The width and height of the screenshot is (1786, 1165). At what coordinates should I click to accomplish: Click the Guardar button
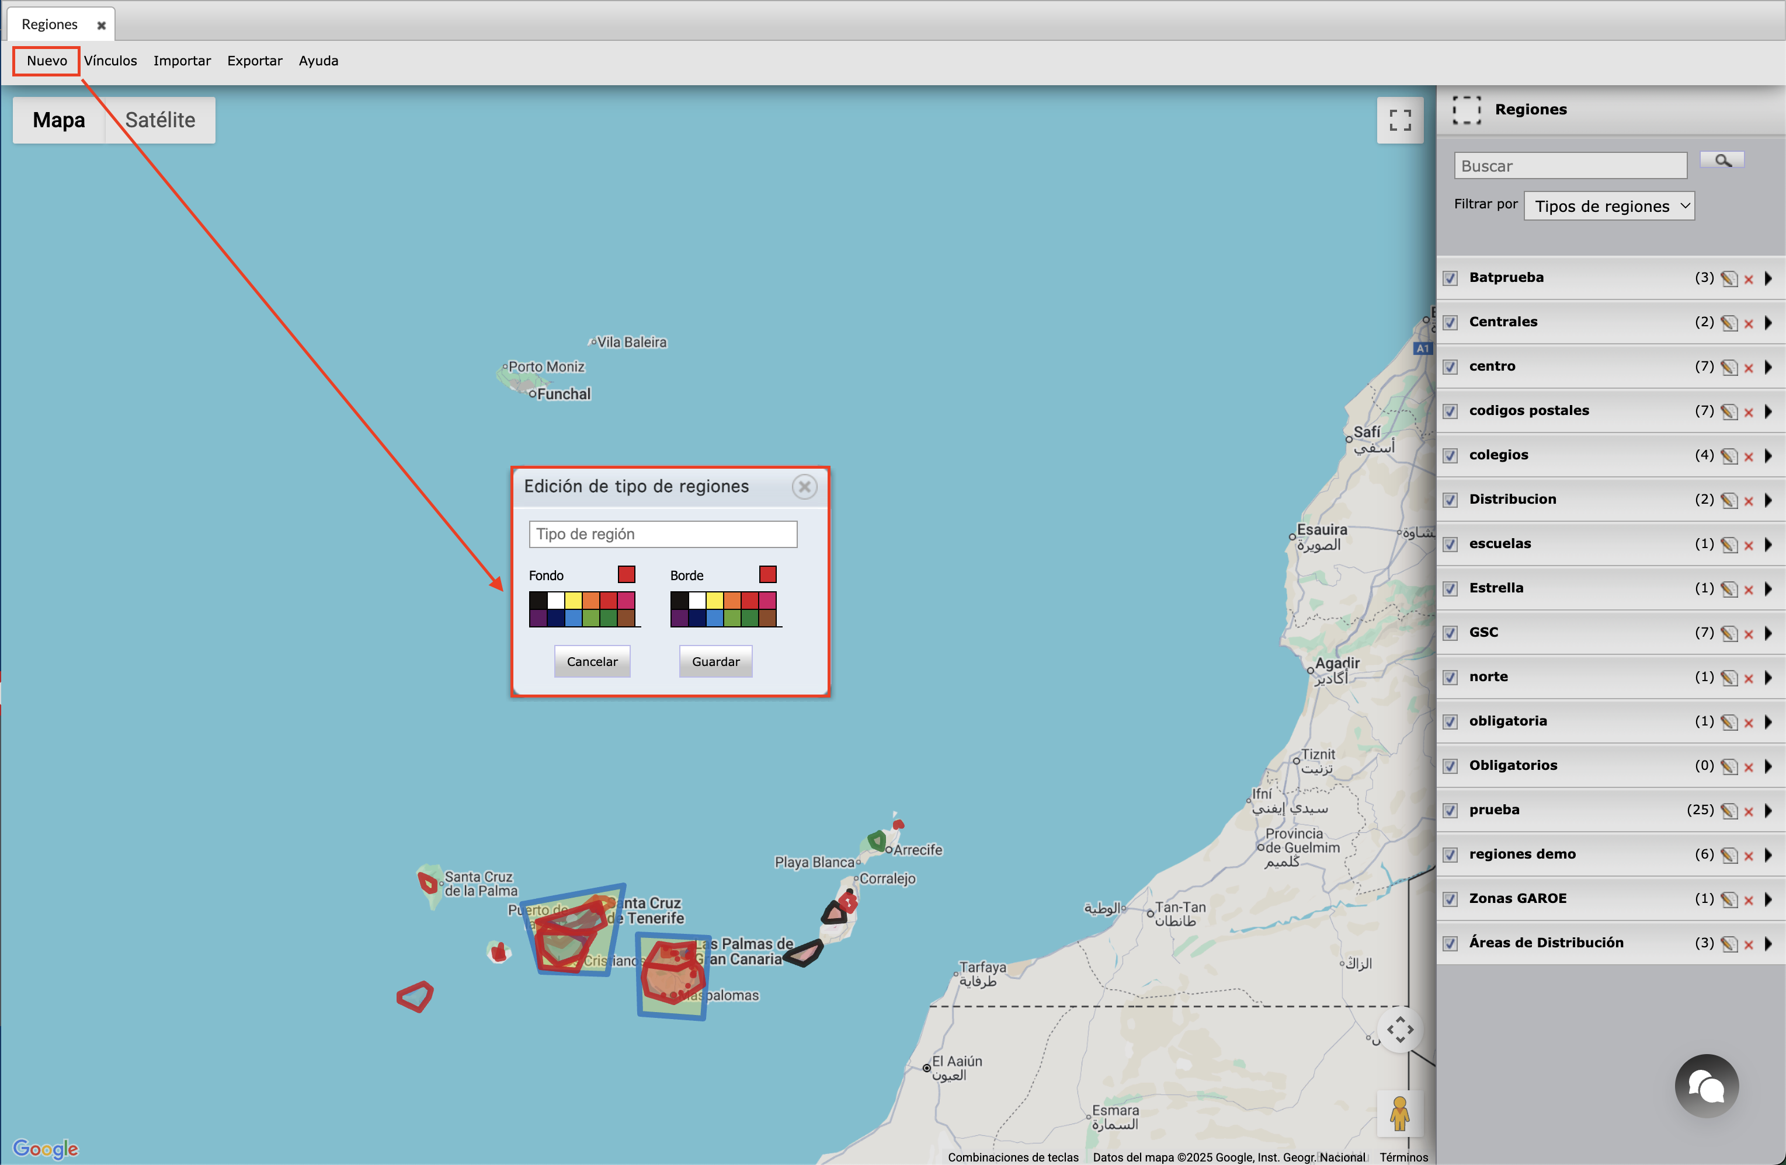715,661
